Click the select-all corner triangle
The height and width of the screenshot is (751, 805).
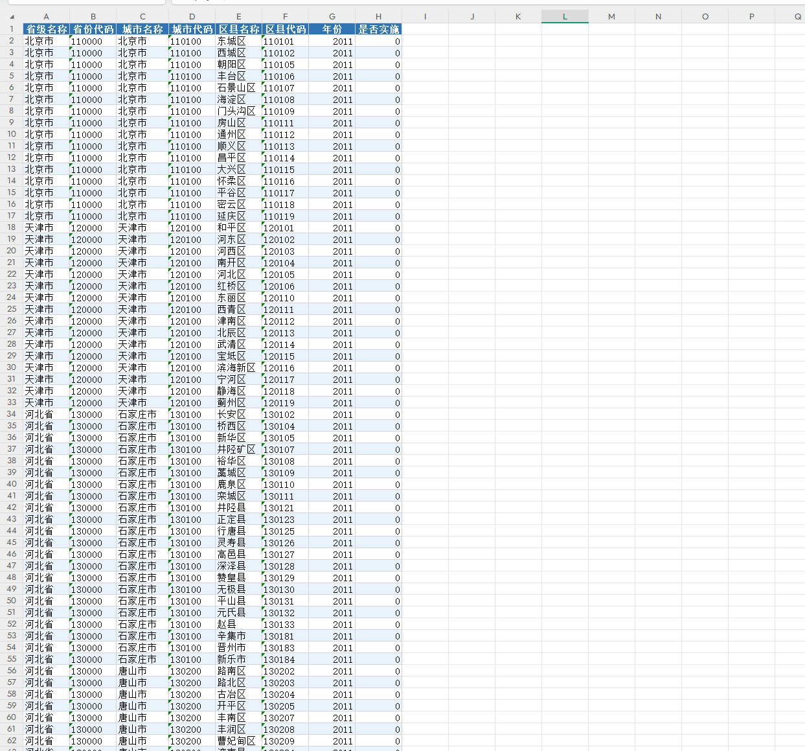pos(12,17)
